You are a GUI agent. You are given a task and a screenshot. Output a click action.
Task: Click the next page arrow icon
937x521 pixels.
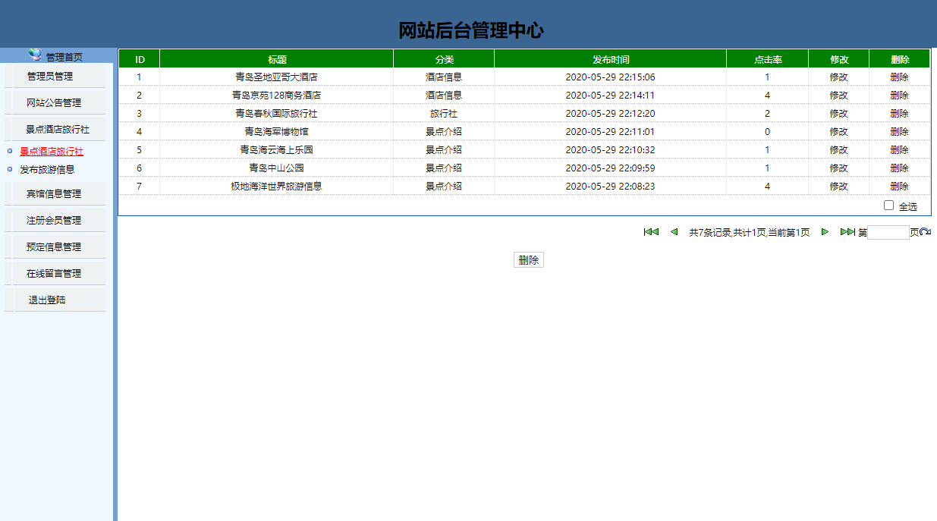[825, 232]
